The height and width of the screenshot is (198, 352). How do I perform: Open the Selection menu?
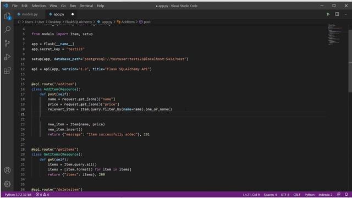[38, 6]
